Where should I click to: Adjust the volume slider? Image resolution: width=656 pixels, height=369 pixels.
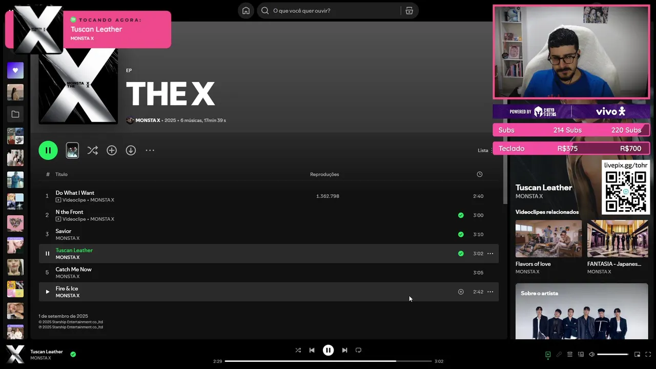coord(613,354)
